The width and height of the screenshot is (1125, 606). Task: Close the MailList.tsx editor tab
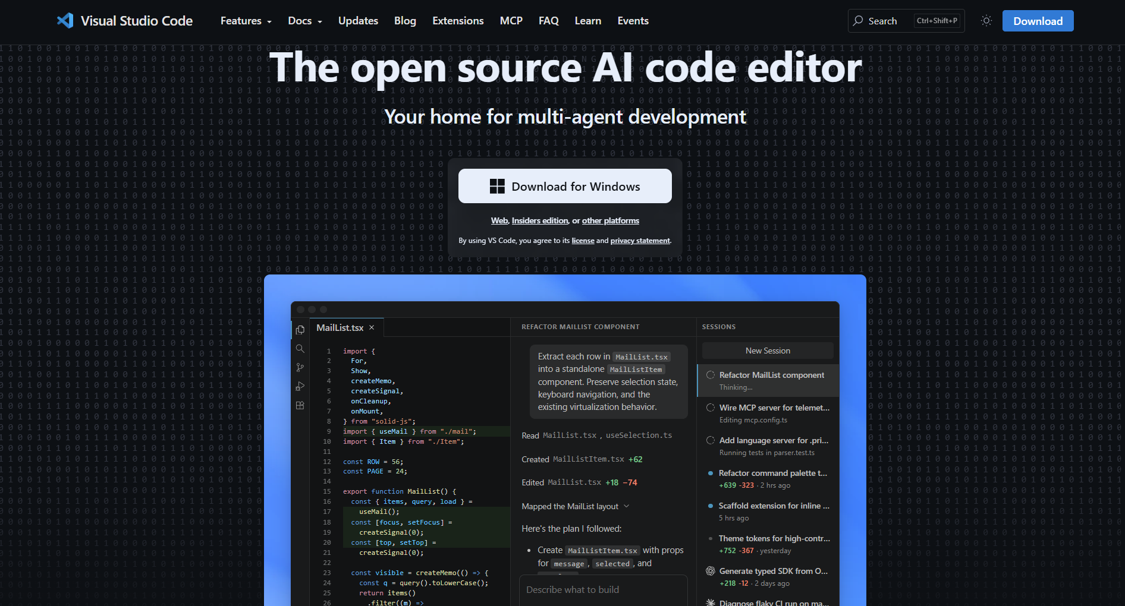372,327
